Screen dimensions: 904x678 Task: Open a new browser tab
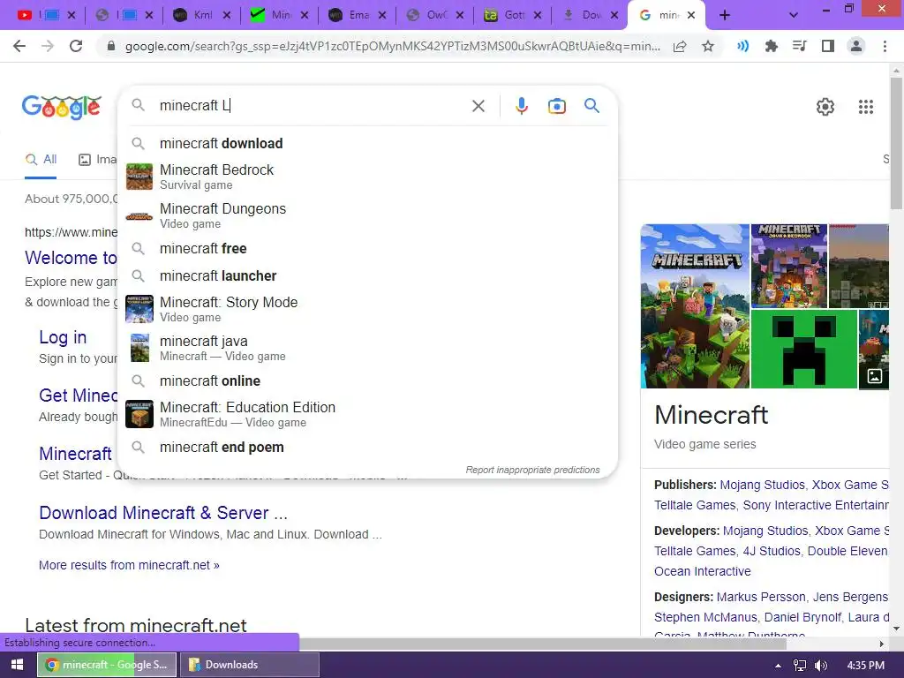click(725, 16)
